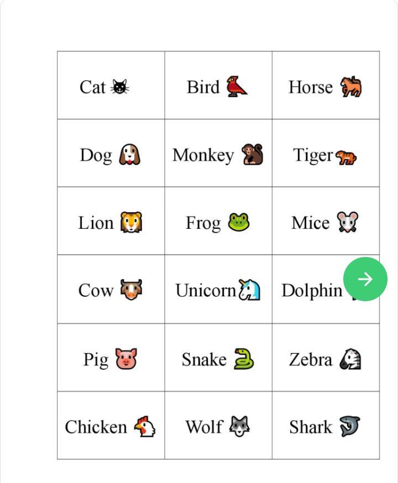Click the green next arrow button

coord(365,279)
